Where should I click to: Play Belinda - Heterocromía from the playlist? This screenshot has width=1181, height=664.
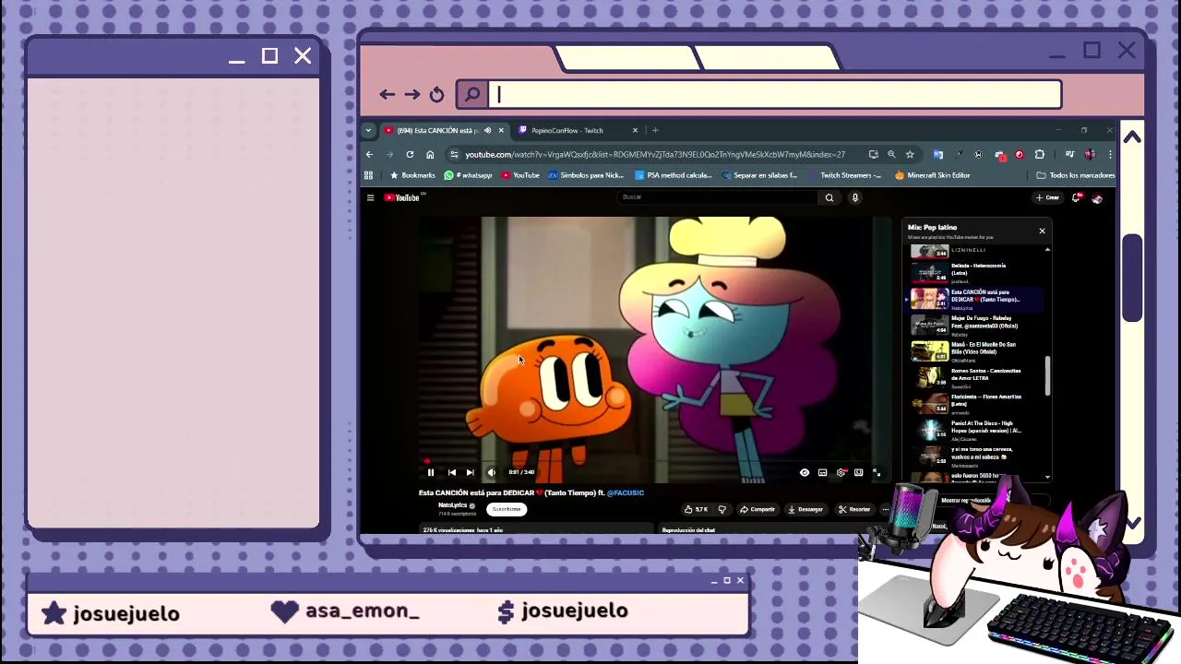[976, 272]
